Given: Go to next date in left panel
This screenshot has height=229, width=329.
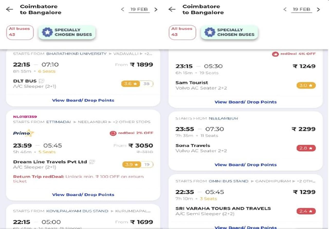Looking at the screenshot, I should tap(156, 10).
